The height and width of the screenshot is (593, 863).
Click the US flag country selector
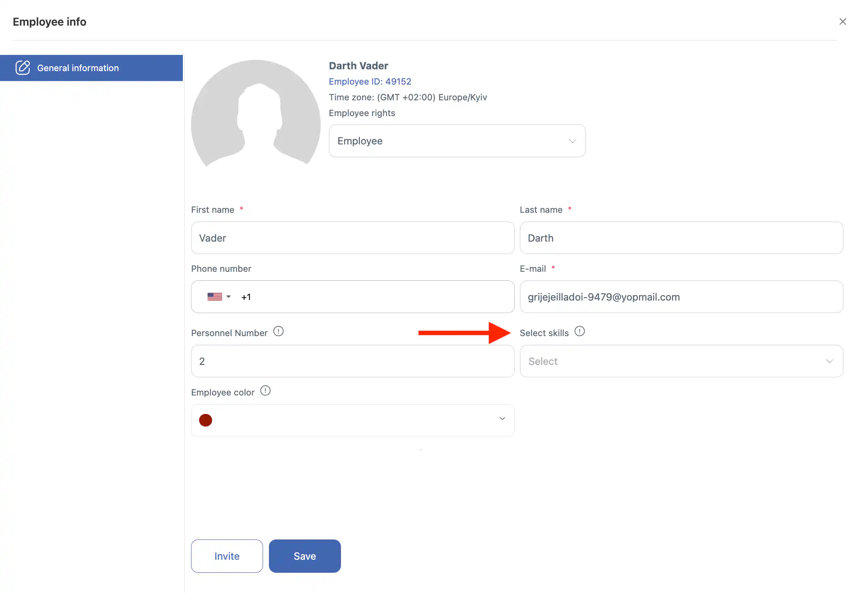tap(218, 297)
